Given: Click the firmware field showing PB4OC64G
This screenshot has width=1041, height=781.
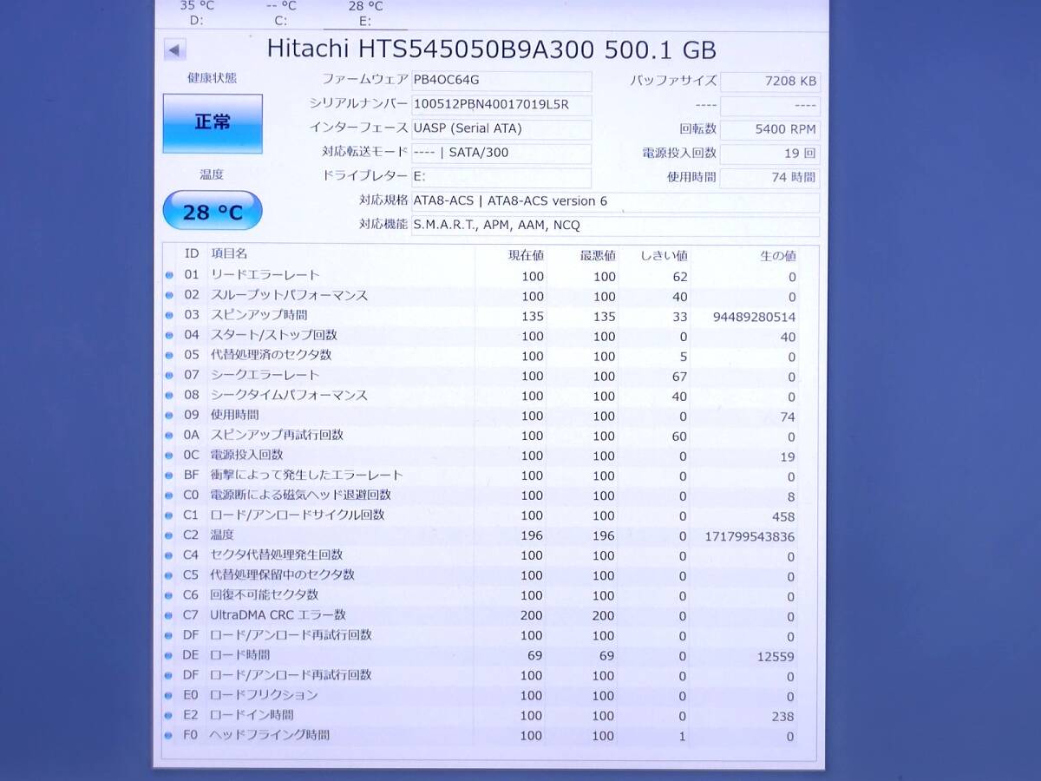Looking at the screenshot, I should pyautogui.click(x=501, y=82).
